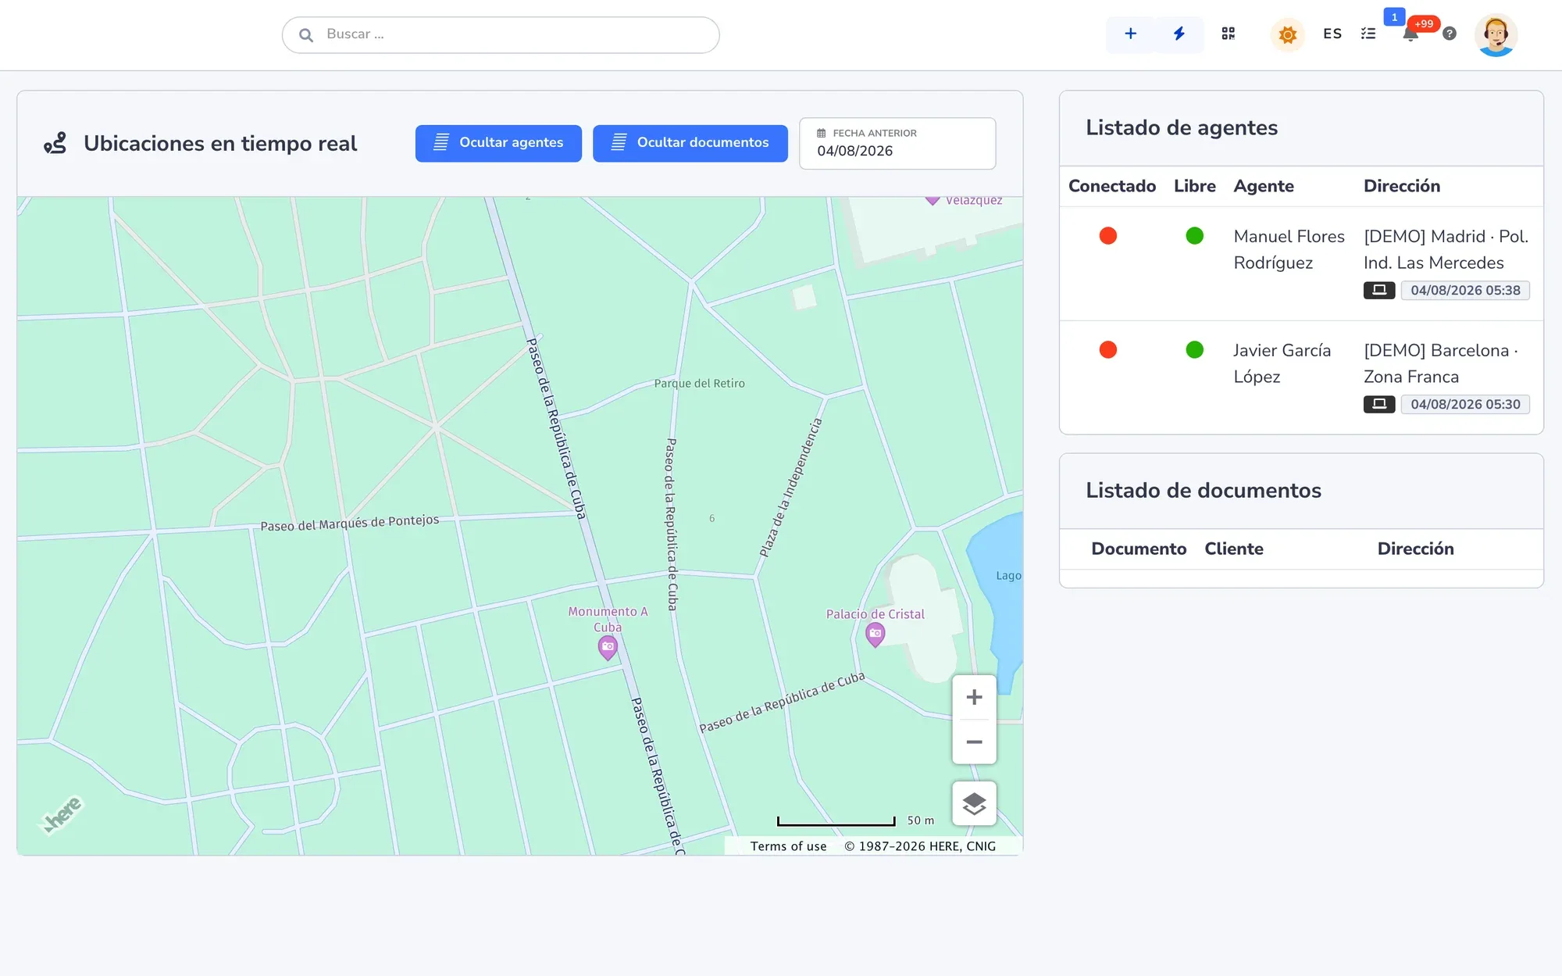Viewport: 1562px width, 976px height.
Task: Open the user avatar profile menu
Action: point(1496,35)
